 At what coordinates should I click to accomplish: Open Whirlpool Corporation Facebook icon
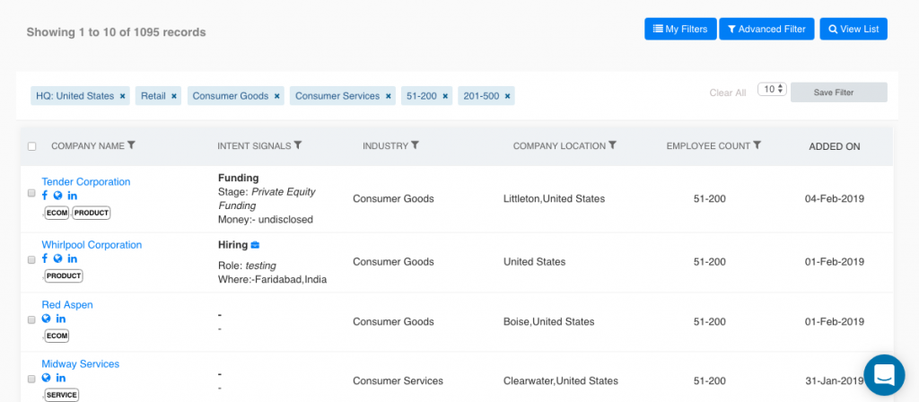[x=45, y=258]
